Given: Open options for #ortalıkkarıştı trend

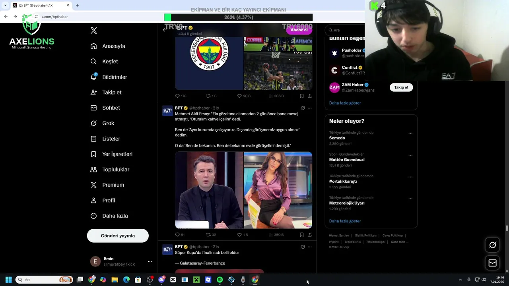Looking at the screenshot, I should [x=410, y=177].
